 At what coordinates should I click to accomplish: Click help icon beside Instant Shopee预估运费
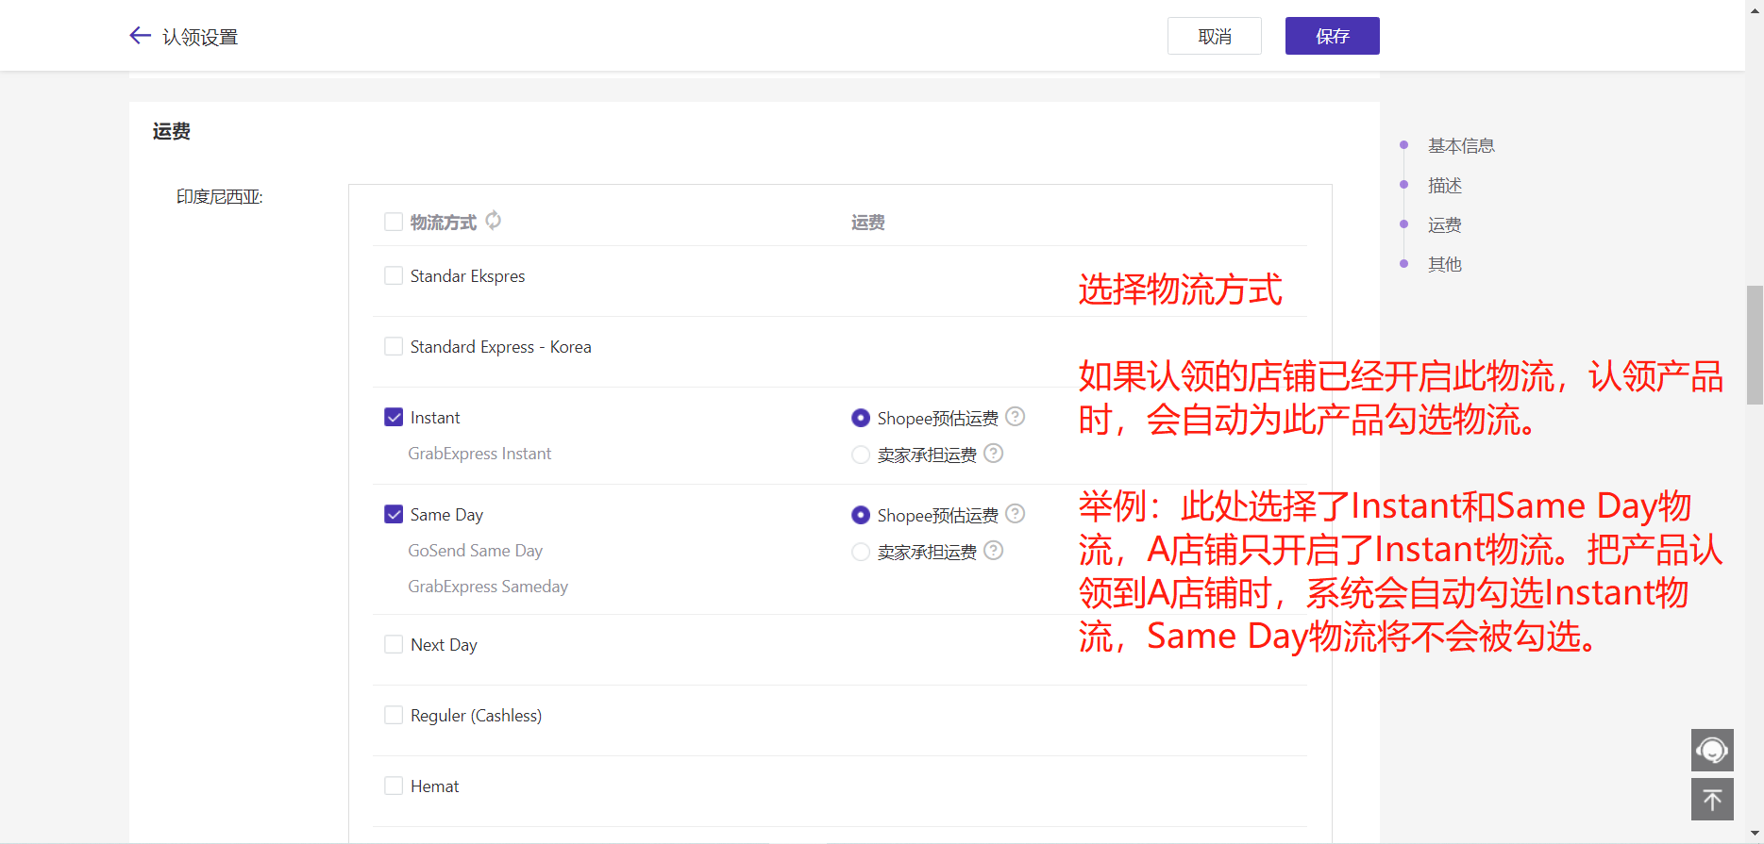(x=1015, y=417)
